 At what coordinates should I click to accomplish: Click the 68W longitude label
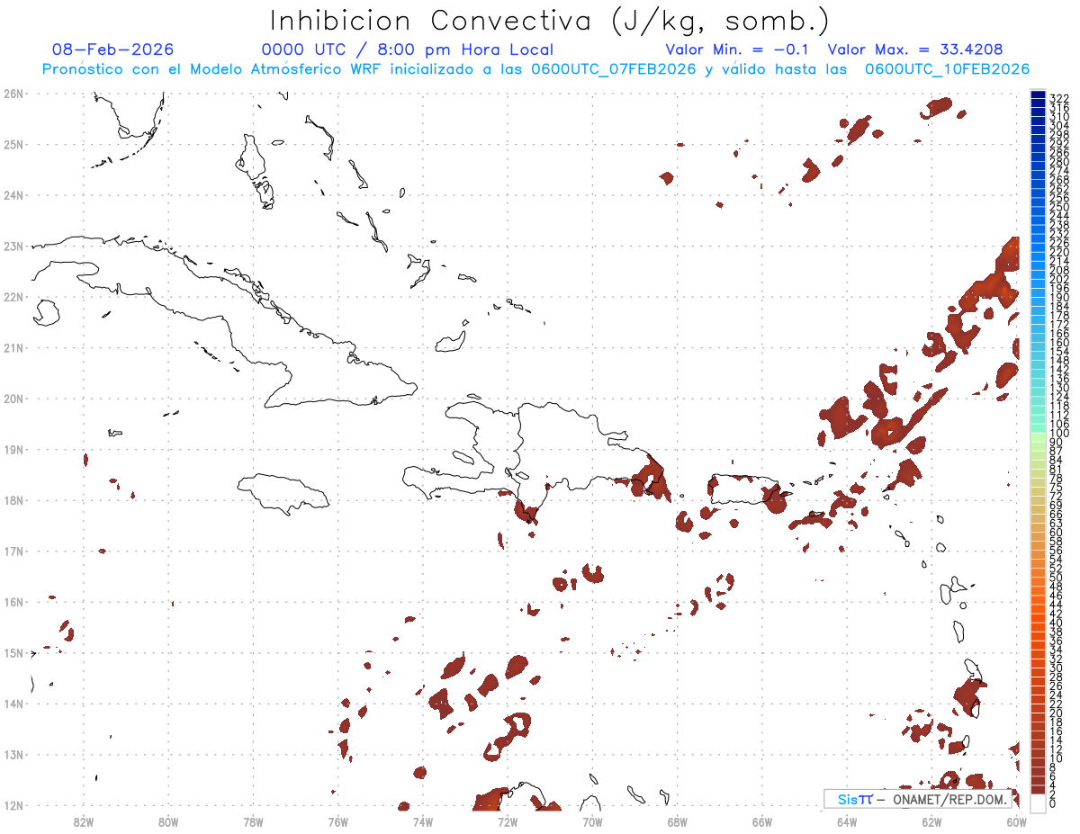coord(678,821)
